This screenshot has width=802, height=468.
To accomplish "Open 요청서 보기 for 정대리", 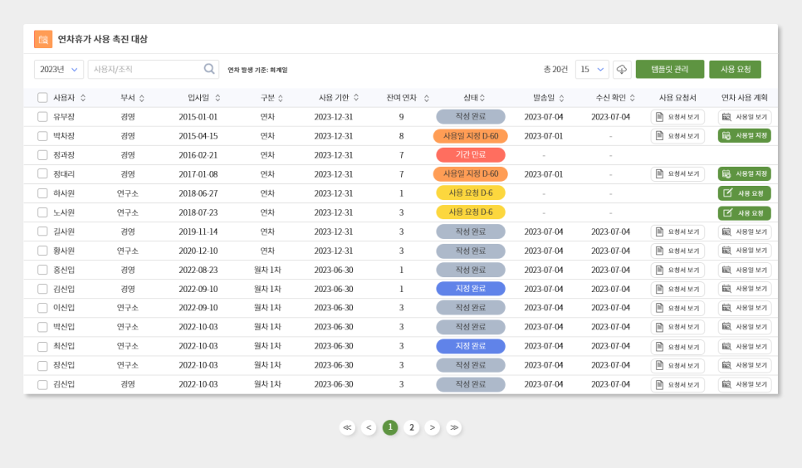I will coord(677,174).
